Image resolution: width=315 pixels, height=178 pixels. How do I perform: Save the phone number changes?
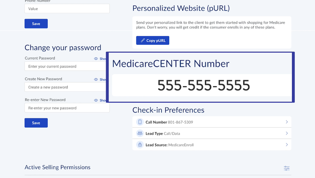click(36, 24)
